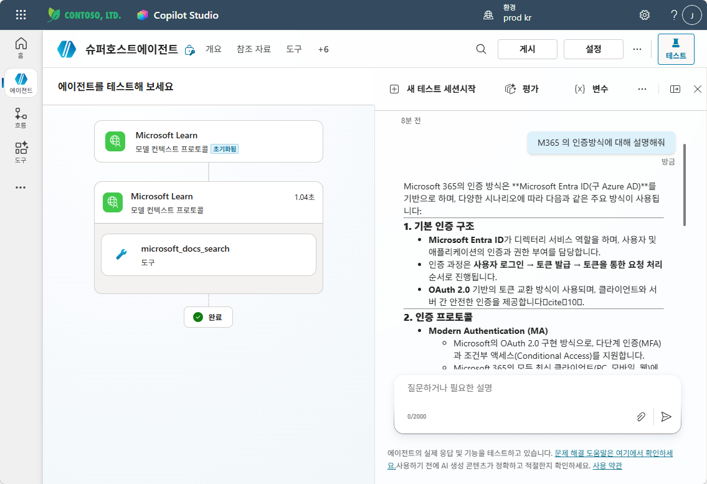This screenshot has width=707, height=484.
Task: Click the 초기화됨 badge
Action: (x=224, y=149)
